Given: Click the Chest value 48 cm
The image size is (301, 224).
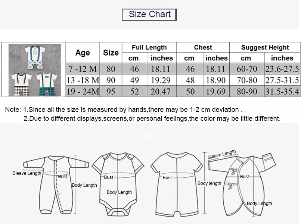Looking at the screenshot, I should click(x=190, y=80).
